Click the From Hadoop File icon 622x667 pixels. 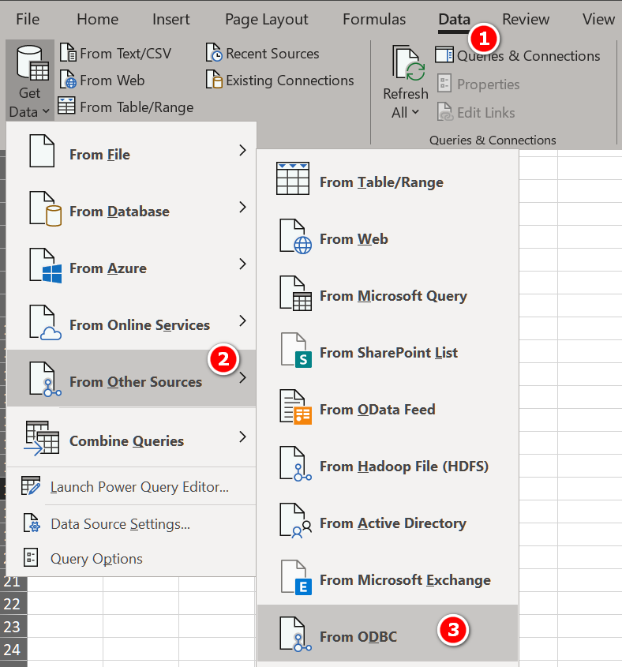[x=296, y=463]
